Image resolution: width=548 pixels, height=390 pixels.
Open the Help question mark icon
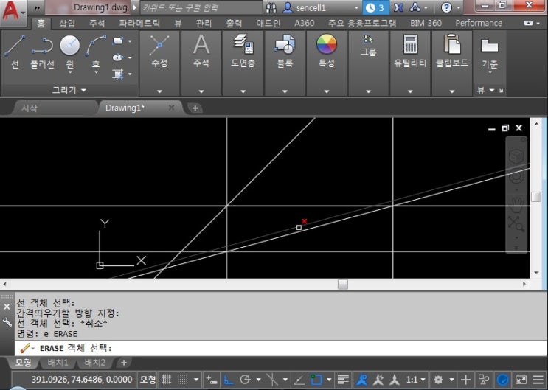point(446,7)
